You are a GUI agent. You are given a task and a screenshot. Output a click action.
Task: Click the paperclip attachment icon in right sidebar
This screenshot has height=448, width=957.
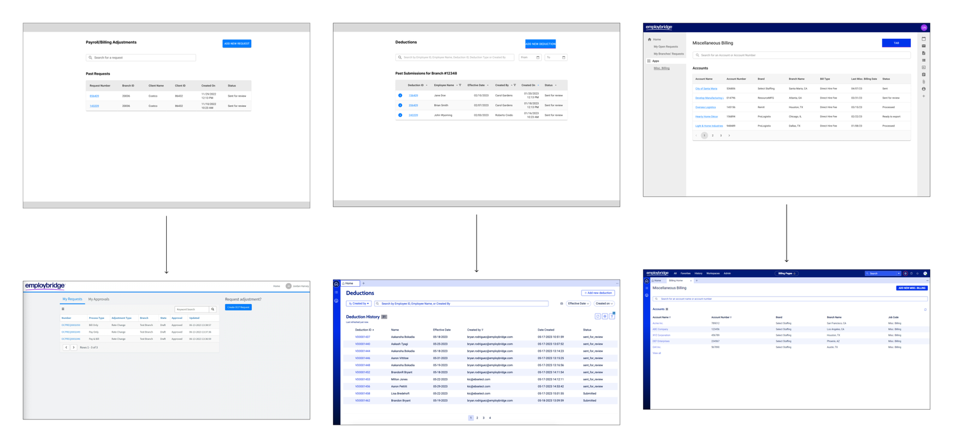924,82
